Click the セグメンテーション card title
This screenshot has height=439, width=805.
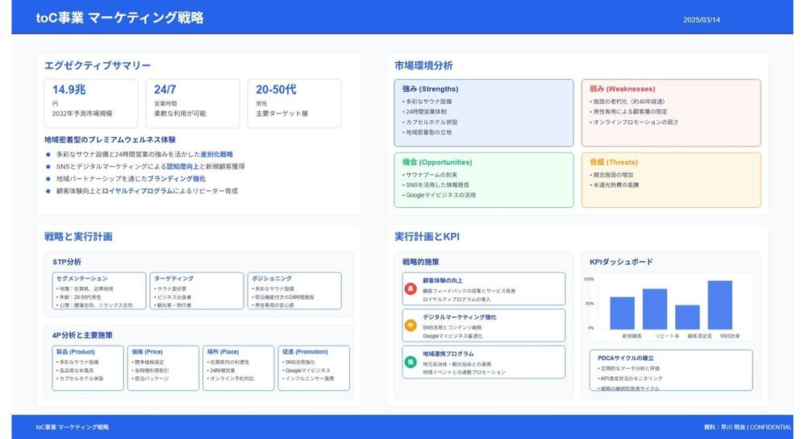pos(81,279)
